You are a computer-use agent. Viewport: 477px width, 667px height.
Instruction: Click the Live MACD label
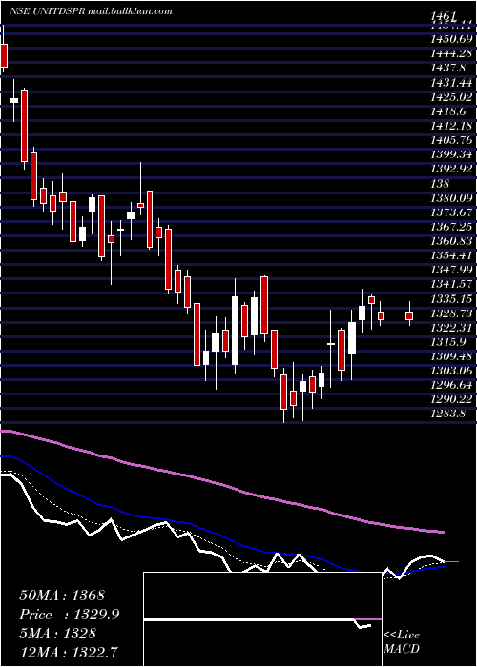point(402,642)
